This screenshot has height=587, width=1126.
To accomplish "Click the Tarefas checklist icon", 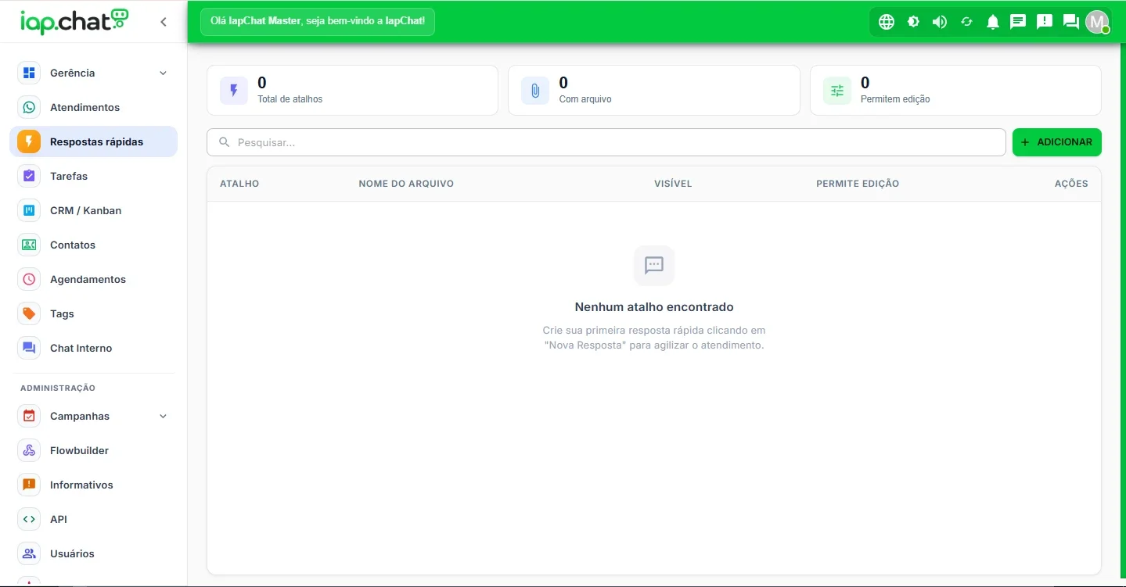I will (x=29, y=176).
